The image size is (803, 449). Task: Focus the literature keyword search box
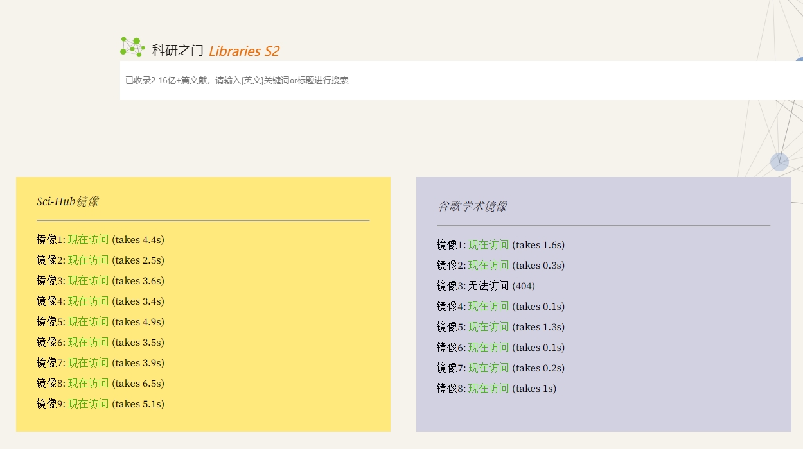click(x=450, y=80)
